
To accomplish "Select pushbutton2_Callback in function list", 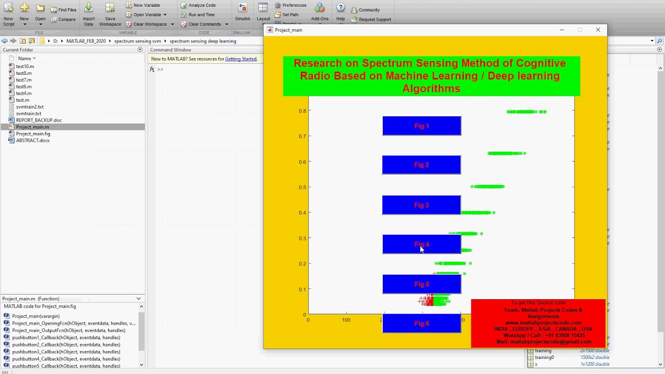I will (x=66, y=344).
